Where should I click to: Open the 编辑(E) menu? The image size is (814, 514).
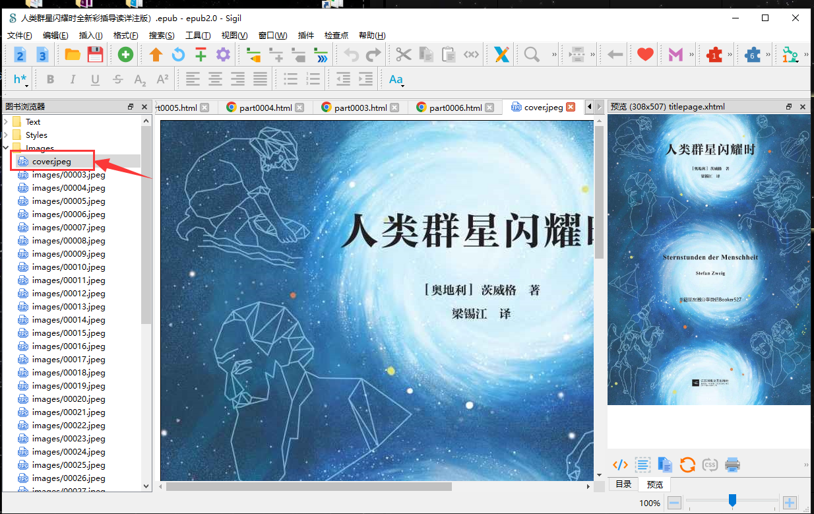pos(55,36)
